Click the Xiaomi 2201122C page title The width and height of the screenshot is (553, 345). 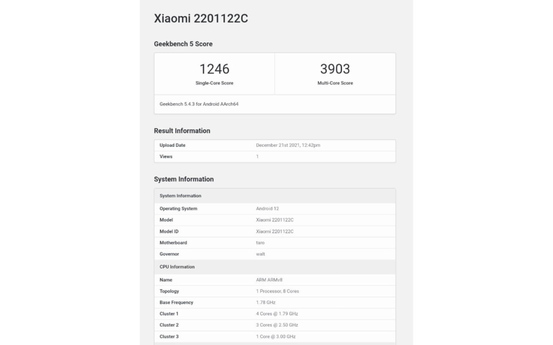(201, 18)
